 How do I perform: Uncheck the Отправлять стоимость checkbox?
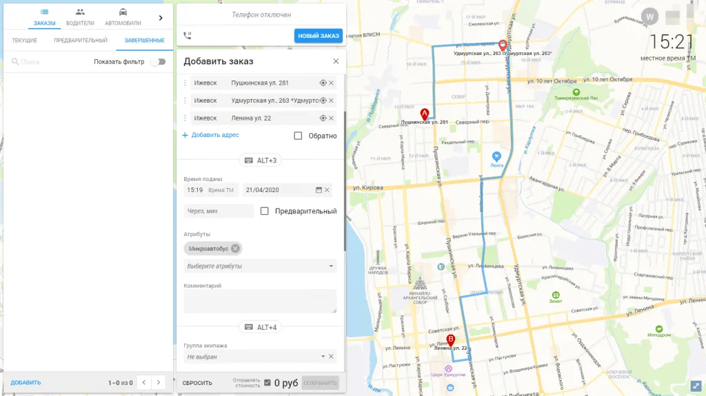coord(268,382)
